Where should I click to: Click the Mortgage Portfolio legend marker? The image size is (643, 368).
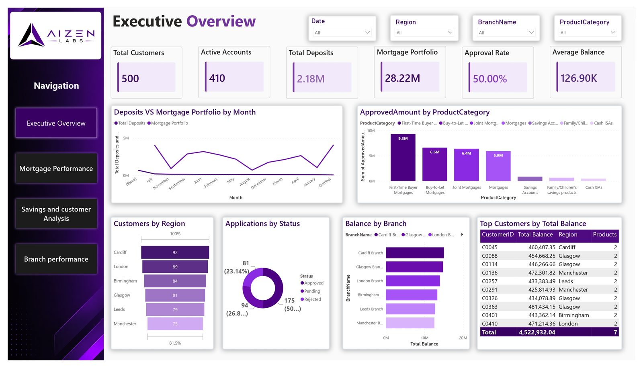point(149,123)
